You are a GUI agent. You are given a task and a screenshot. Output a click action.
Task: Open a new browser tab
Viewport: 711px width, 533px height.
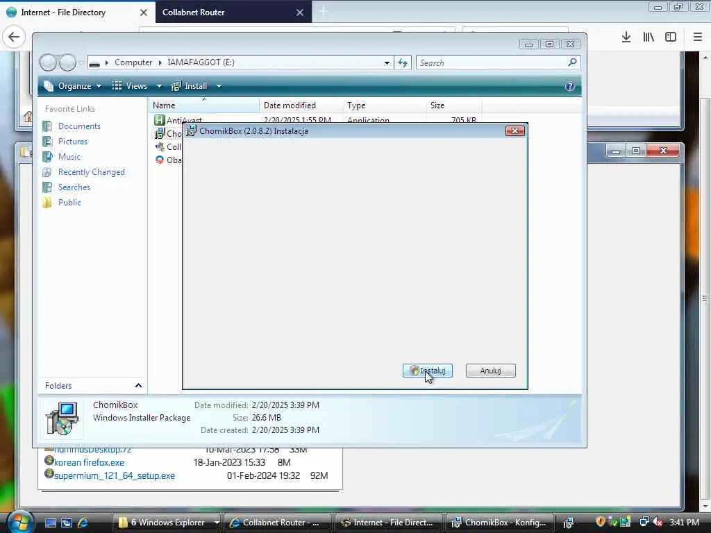pyautogui.click(x=323, y=12)
